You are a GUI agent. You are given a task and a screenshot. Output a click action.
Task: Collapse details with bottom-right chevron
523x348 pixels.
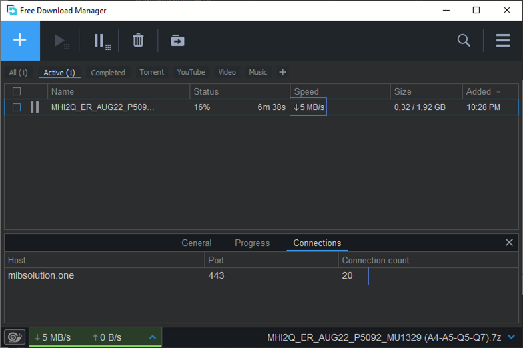511,337
